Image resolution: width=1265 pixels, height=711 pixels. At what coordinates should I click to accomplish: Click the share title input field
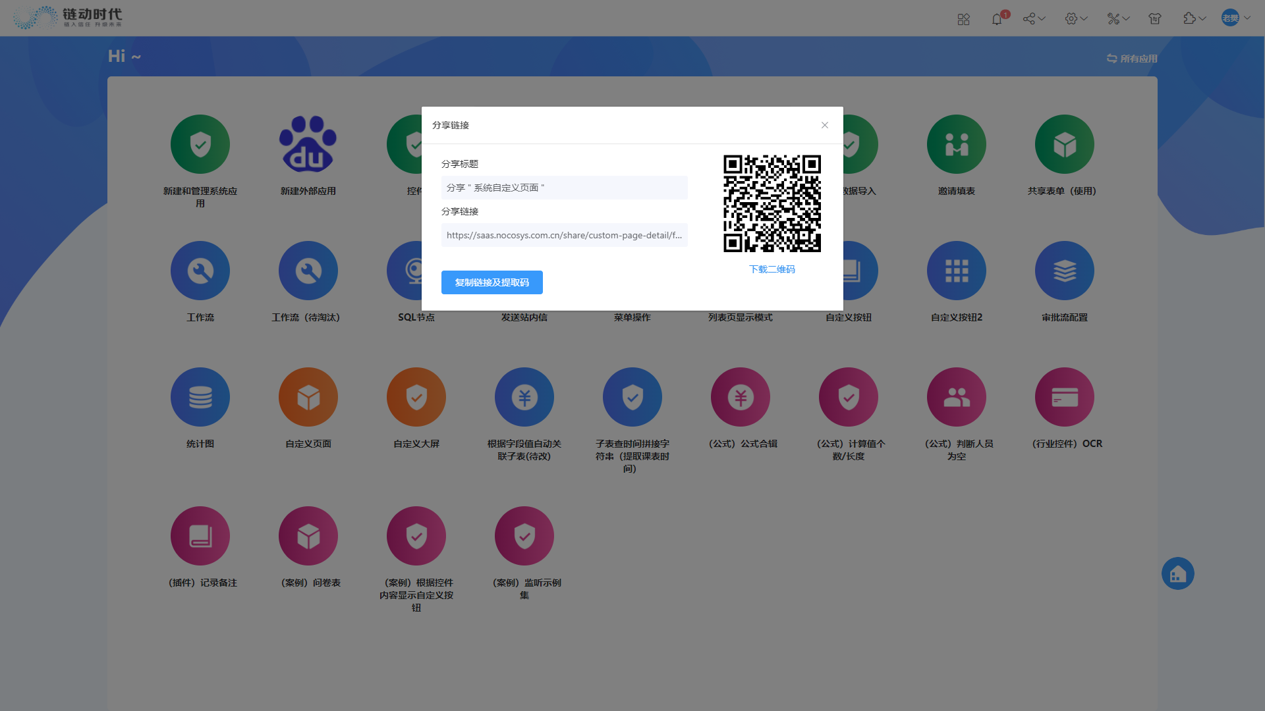pyautogui.click(x=565, y=188)
